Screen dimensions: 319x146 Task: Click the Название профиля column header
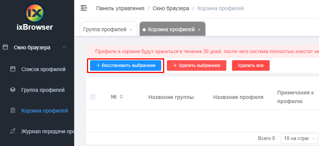(x=238, y=97)
